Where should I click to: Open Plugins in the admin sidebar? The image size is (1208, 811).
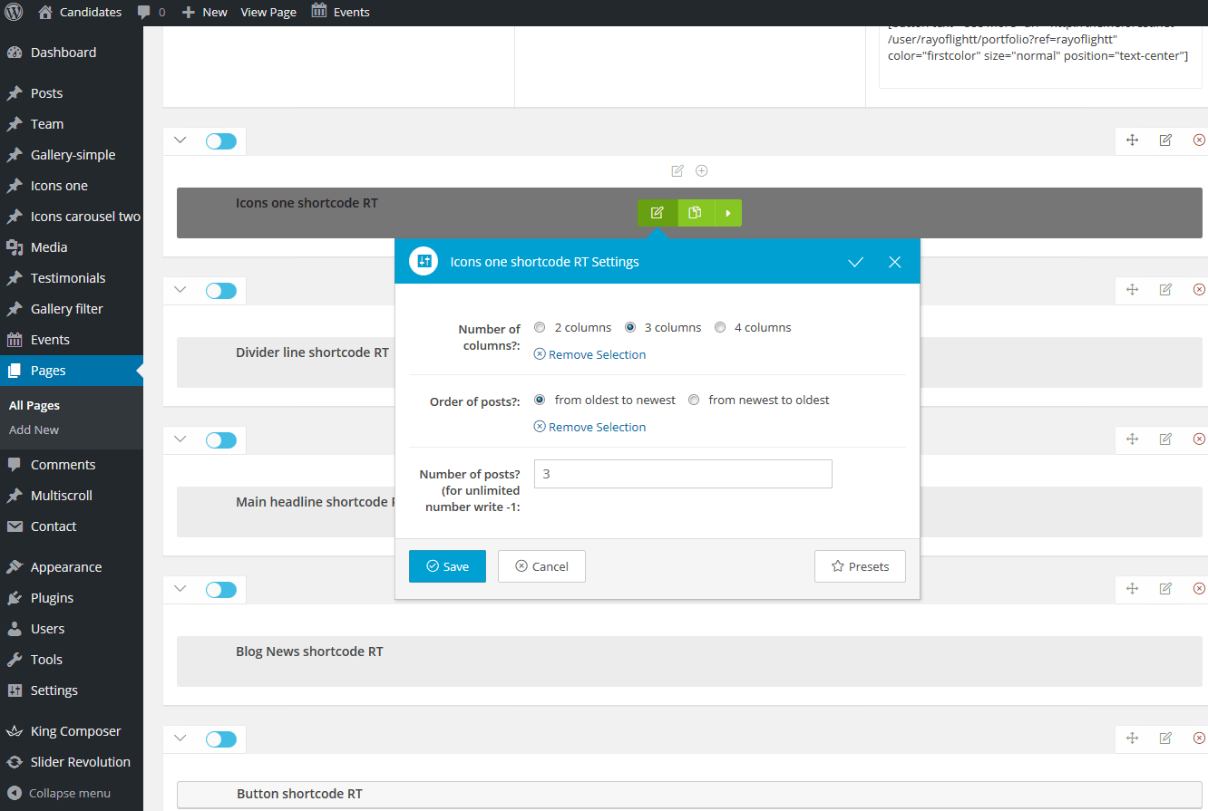[x=52, y=598]
